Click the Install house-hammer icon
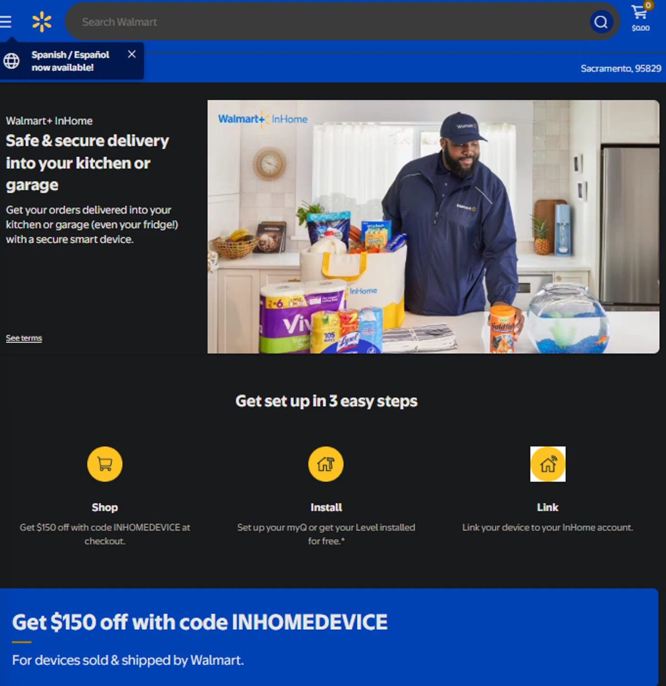Screen dimensions: 666x686 [326, 464]
